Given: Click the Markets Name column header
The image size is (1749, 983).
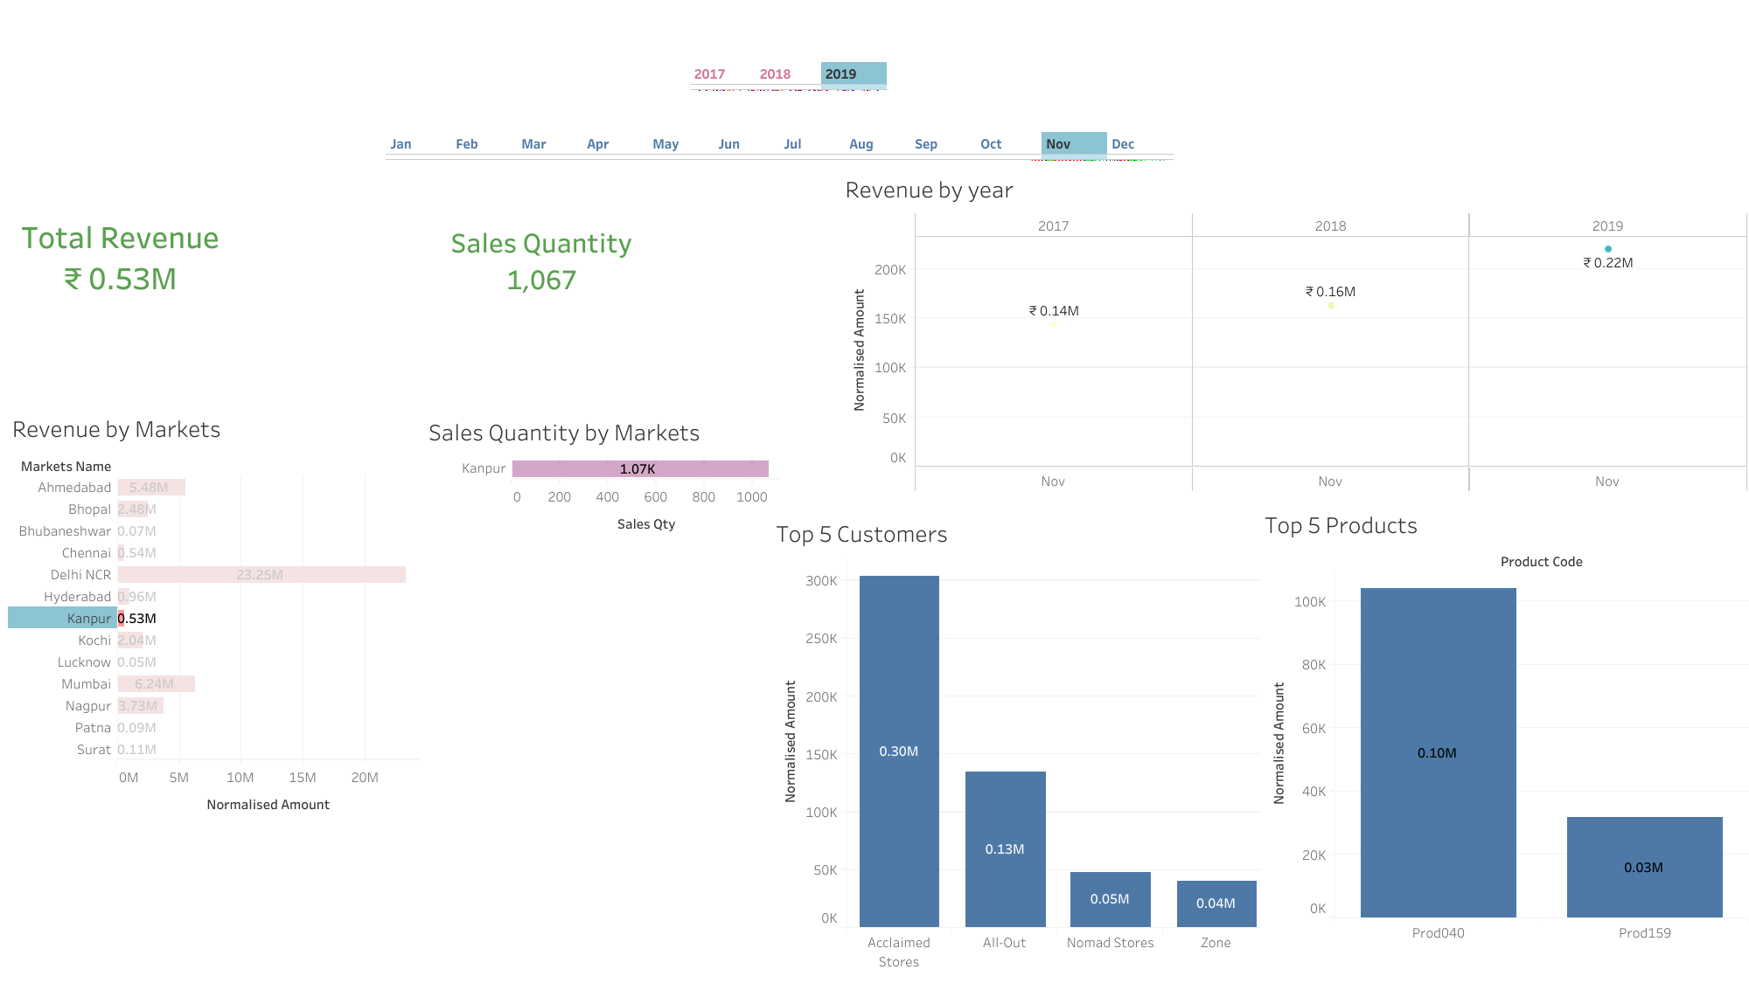Looking at the screenshot, I should click(x=66, y=467).
